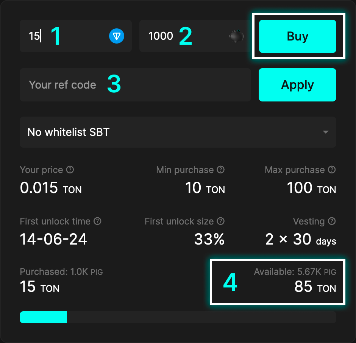The height and width of the screenshot is (343, 356).
Task: Click the 100 TON max purchase value
Action: coord(311,188)
